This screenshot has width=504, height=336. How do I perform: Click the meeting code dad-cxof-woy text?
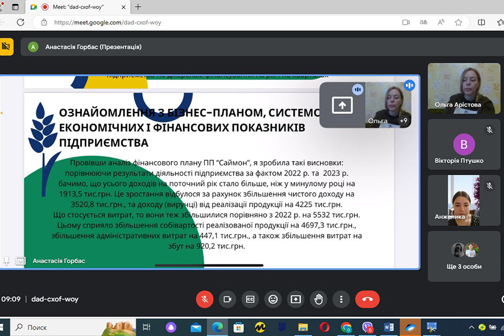(55, 299)
